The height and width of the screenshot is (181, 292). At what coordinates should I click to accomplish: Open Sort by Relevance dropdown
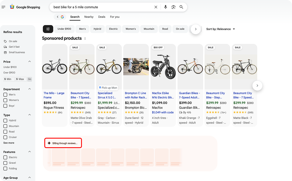[221, 29]
